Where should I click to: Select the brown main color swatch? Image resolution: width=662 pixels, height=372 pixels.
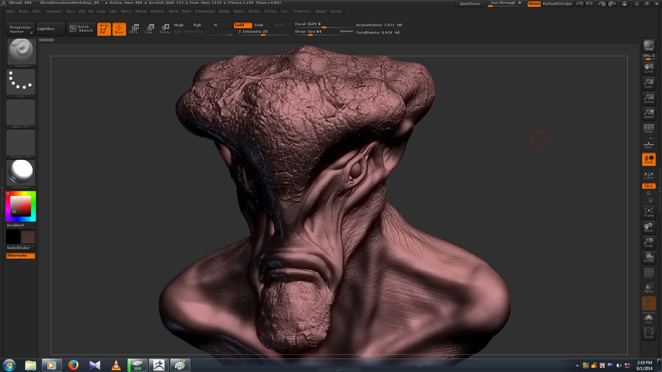click(28, 237)
